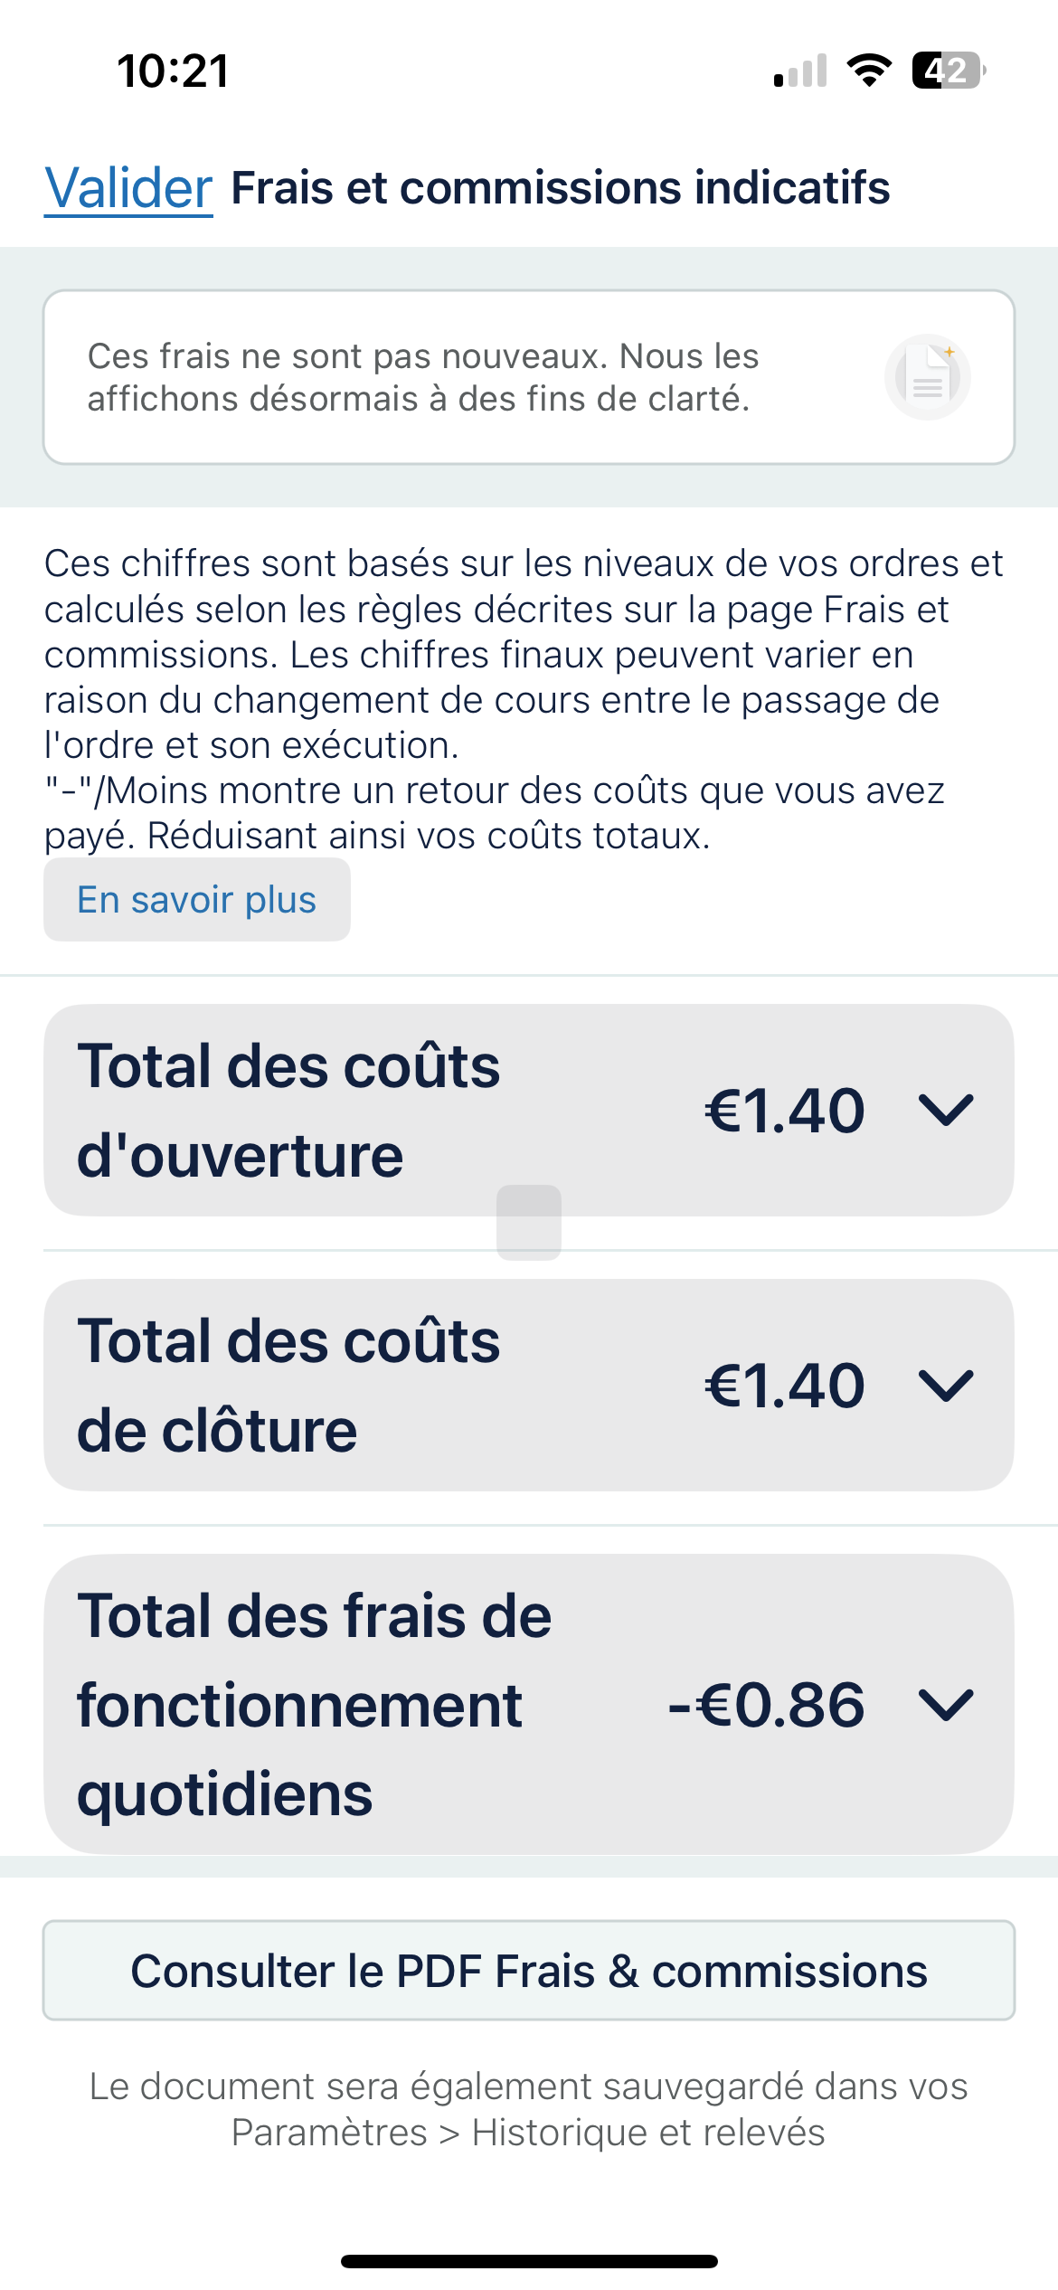Open the Total des coûts de clôture section label
1058x2290 pixels.
[289, 1385]
